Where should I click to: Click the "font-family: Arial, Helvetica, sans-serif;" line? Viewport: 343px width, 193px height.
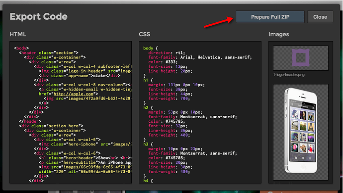click(200, 57)
